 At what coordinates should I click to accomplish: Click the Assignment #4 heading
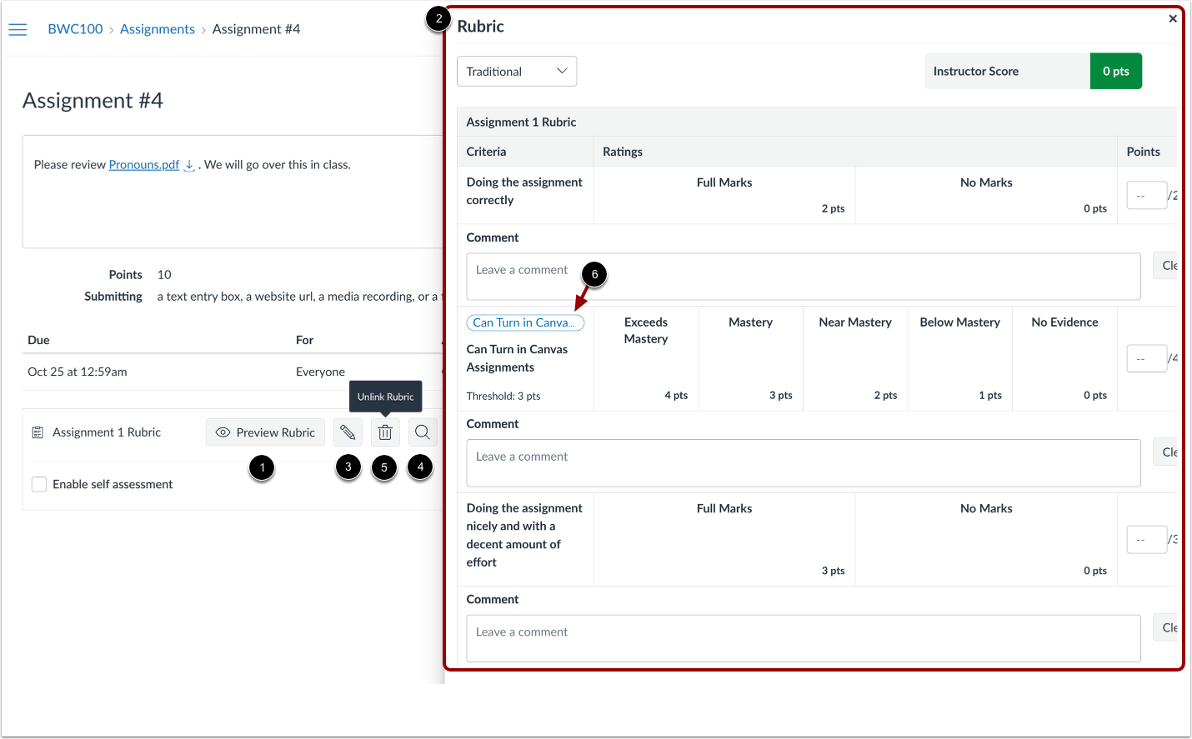click(93, 101)
